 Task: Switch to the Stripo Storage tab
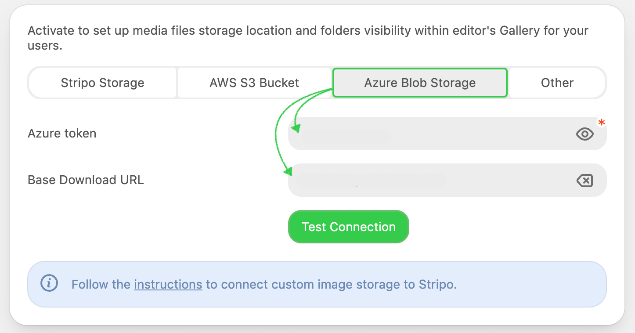[x=102, y=83]
